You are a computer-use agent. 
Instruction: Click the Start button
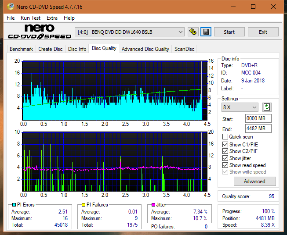229,32
